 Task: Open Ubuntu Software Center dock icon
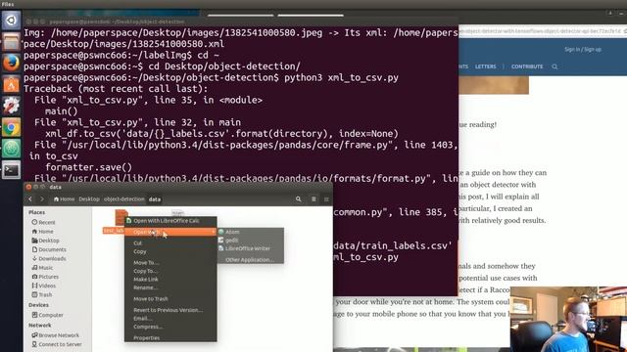pyautogui.click(x=11, y=85)
